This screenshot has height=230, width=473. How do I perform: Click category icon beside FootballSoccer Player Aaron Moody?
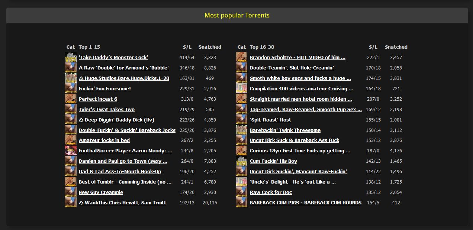coord(71,151)
